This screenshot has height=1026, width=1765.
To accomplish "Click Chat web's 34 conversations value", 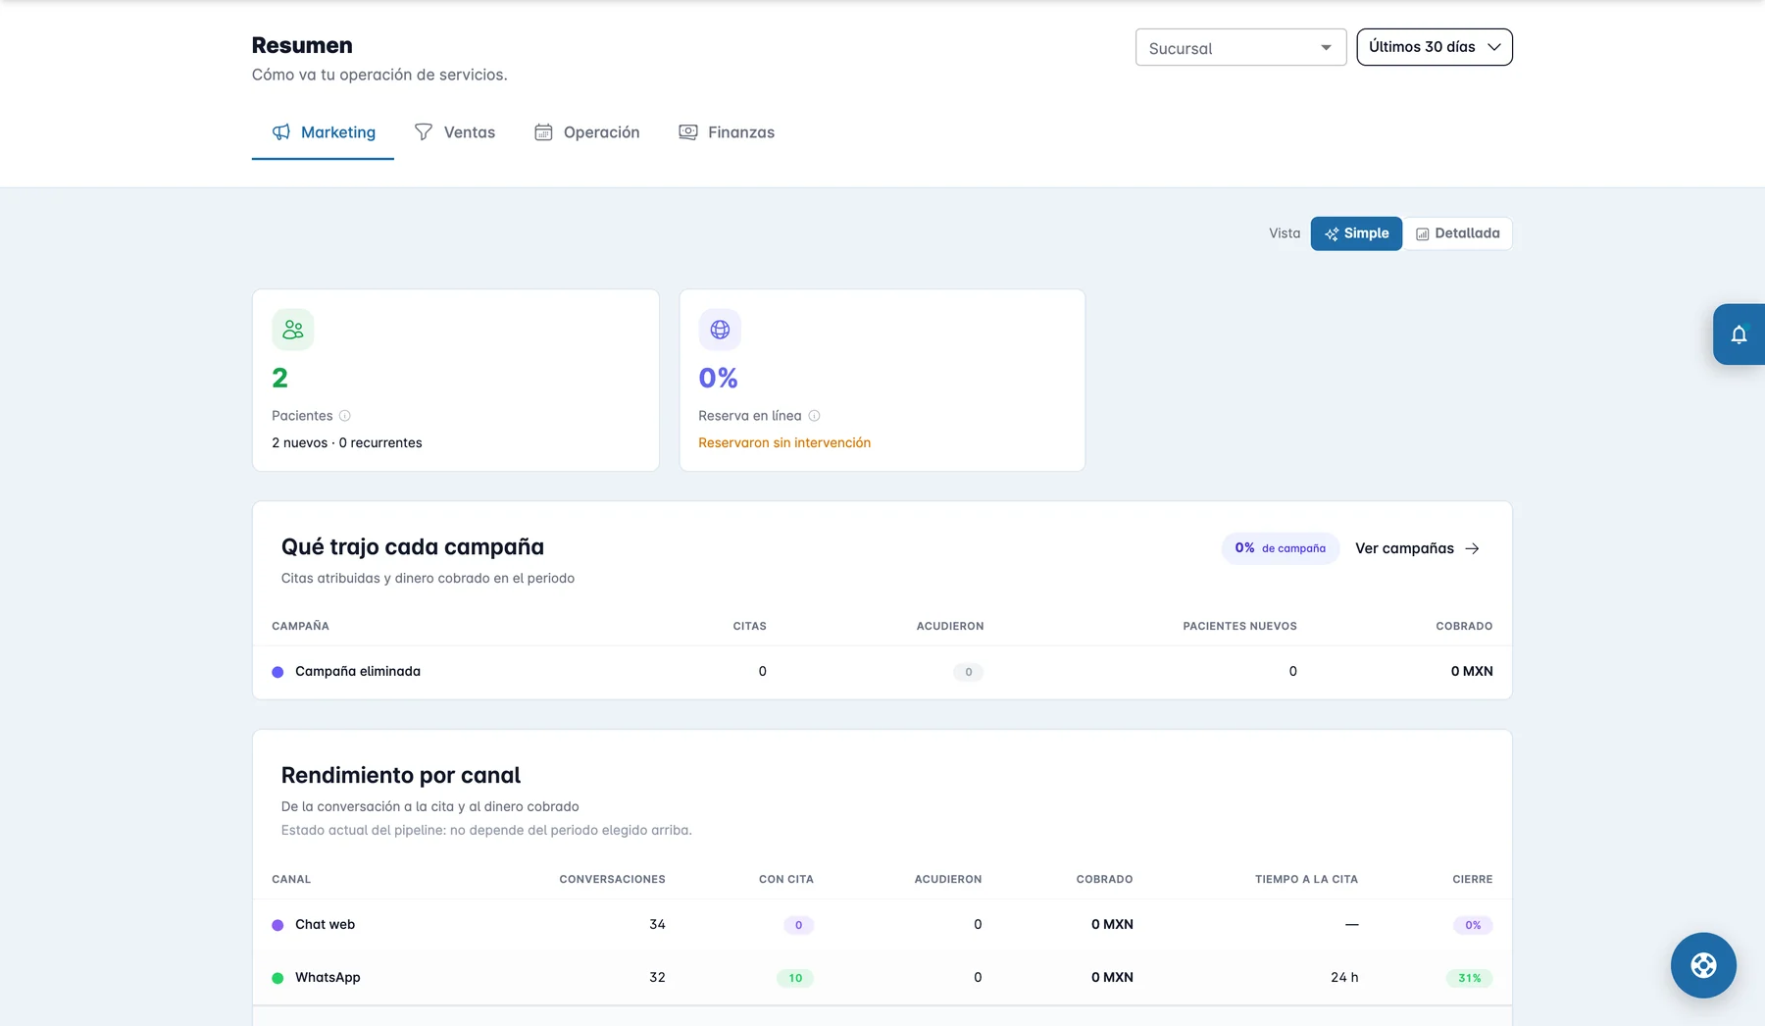I will point(657,924).
